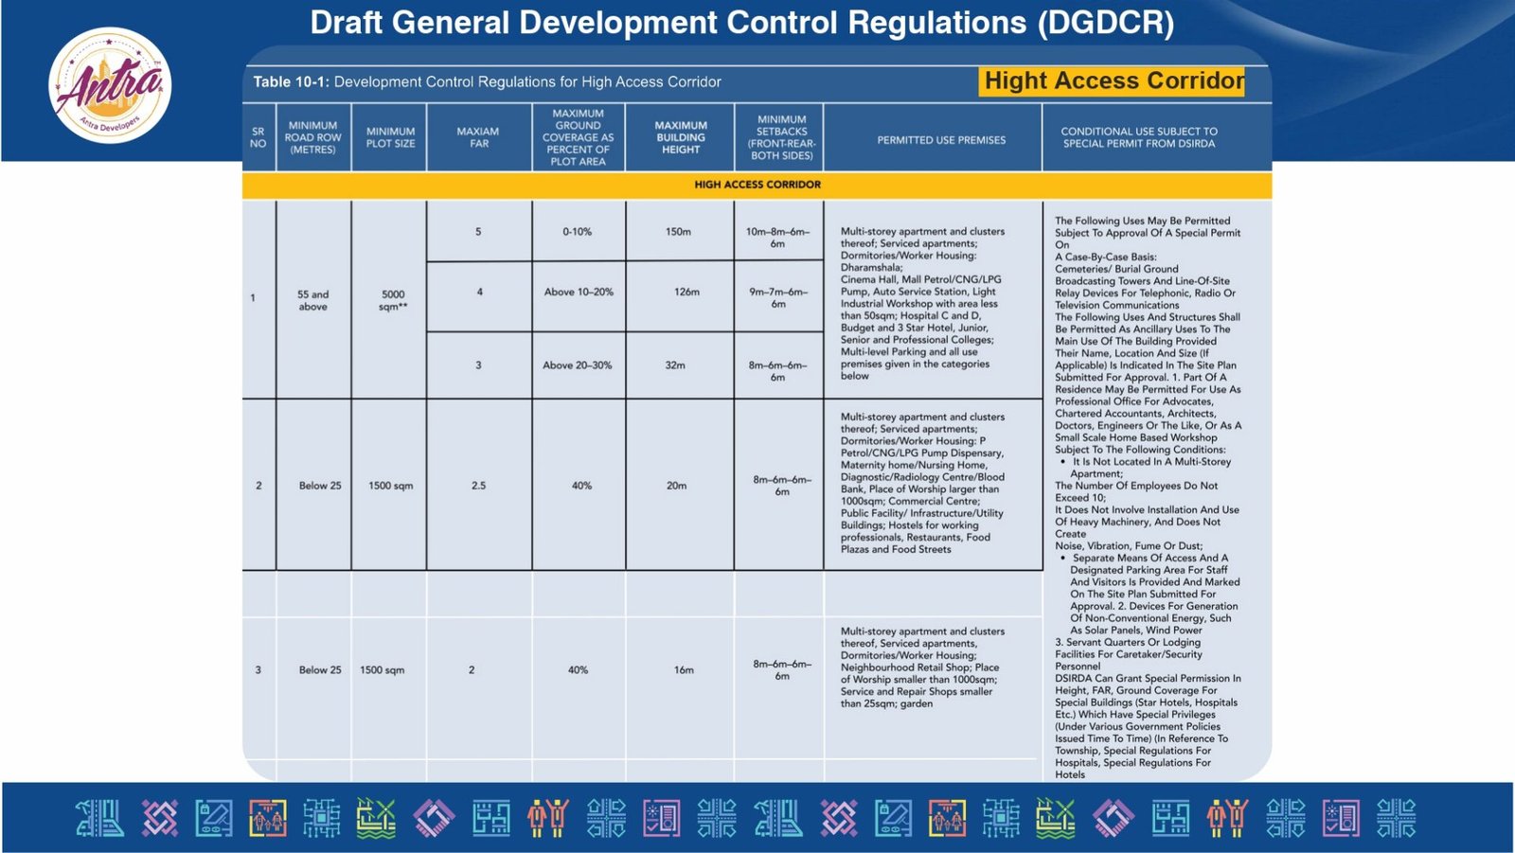Click the Minimum Plot Size column header
Viewport: 1515px width, 853px height.
pyautogui.click(x=390, y=137)
